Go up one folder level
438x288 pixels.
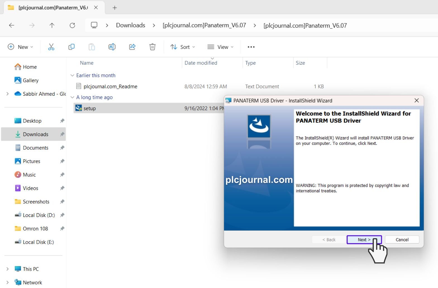(52, 25)
